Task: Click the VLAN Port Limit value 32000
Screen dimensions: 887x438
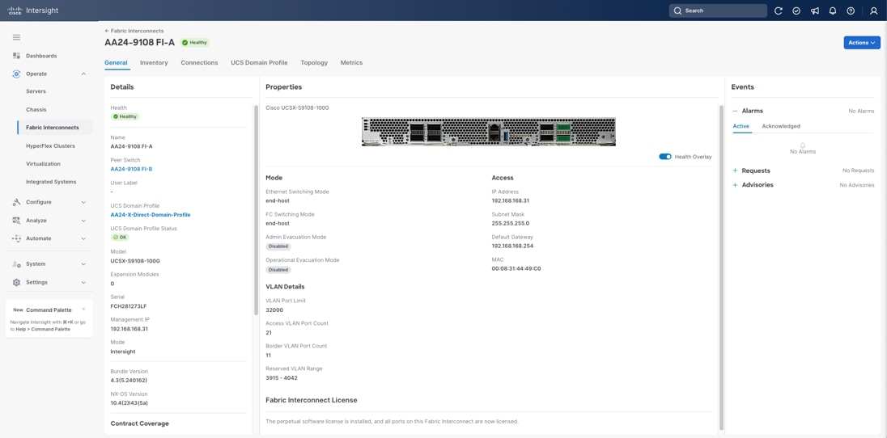Action: pyautogui.click(x=274, y=310)
